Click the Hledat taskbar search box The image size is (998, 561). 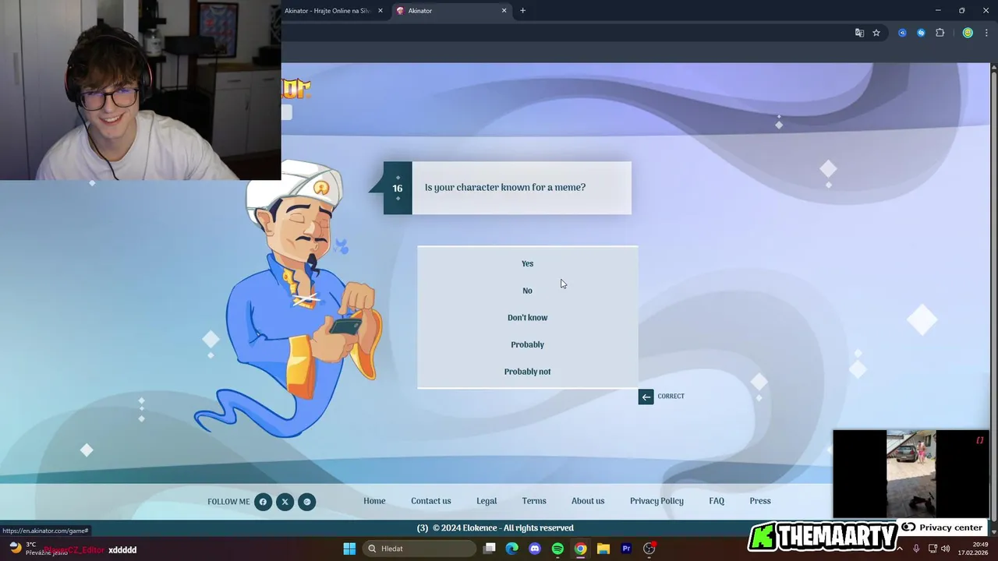419,549
